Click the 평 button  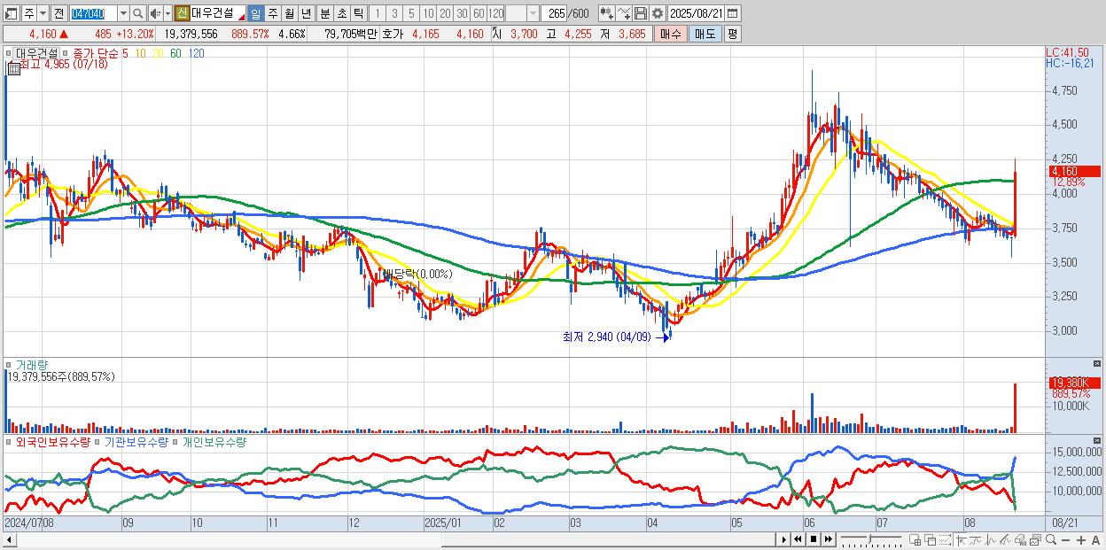(732, 34)
